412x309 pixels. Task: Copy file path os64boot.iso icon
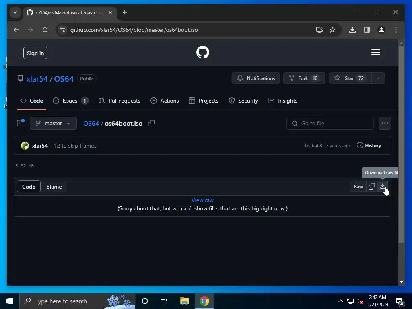(151, 123)
